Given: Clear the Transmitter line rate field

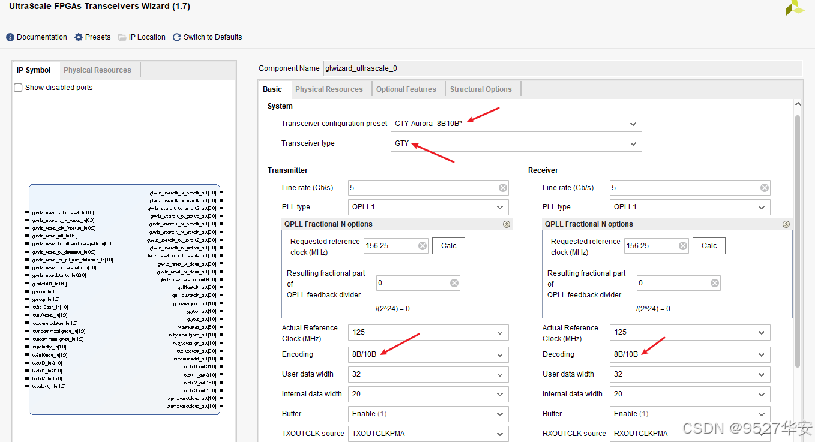Looking at the screenshot, I should 503,188.
